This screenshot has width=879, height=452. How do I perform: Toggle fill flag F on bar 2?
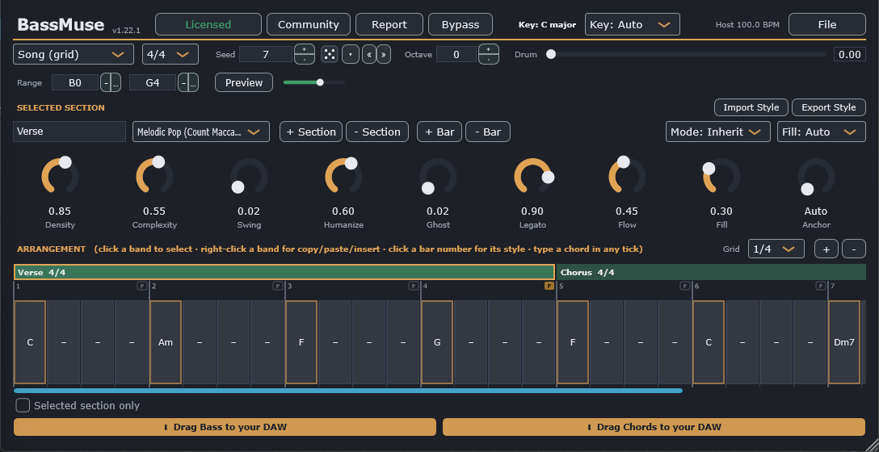(x=277, y=286)
